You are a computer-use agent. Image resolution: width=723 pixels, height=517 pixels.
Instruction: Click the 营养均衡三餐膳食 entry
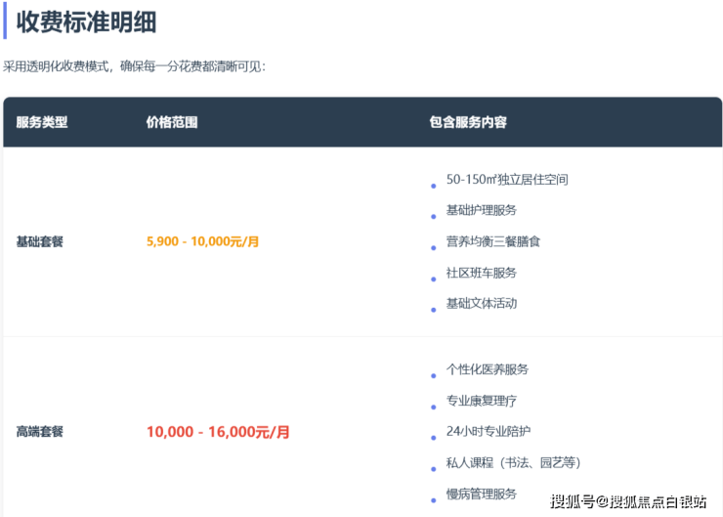tap(492, 241)
